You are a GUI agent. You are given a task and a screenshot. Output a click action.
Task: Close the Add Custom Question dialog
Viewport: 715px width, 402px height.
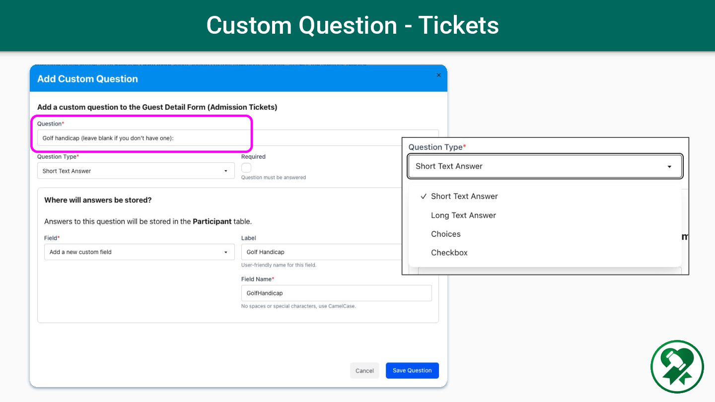[438, 75]
